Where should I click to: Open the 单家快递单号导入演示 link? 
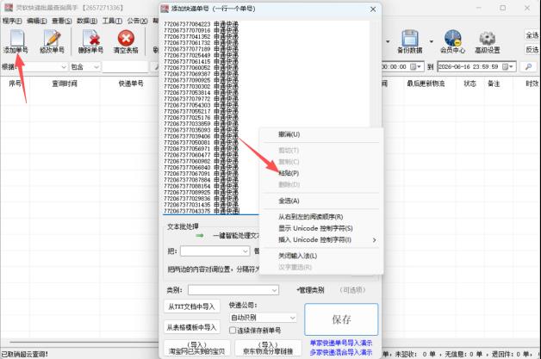[x=341, y=343]
